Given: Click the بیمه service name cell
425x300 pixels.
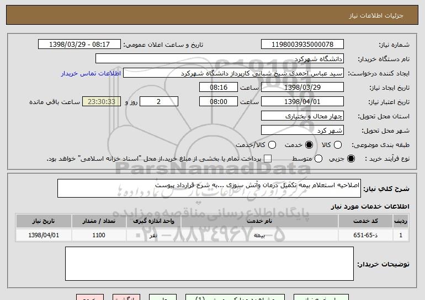Looking at the screenshot, I should [x=259, y=235].
